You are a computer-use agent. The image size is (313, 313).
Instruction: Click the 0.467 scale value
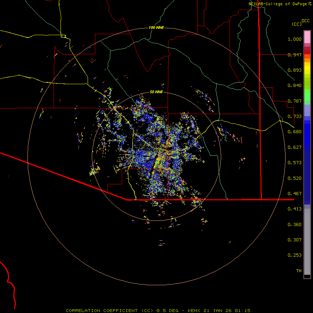pyautogui.click(x=295, y=194)
